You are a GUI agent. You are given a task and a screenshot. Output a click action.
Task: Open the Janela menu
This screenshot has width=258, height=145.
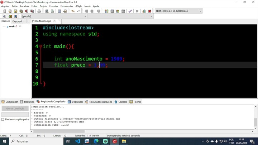click(87, 6)
